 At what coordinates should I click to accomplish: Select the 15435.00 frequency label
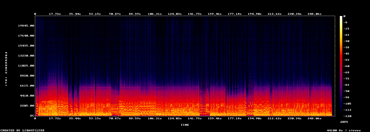(26, 46)
